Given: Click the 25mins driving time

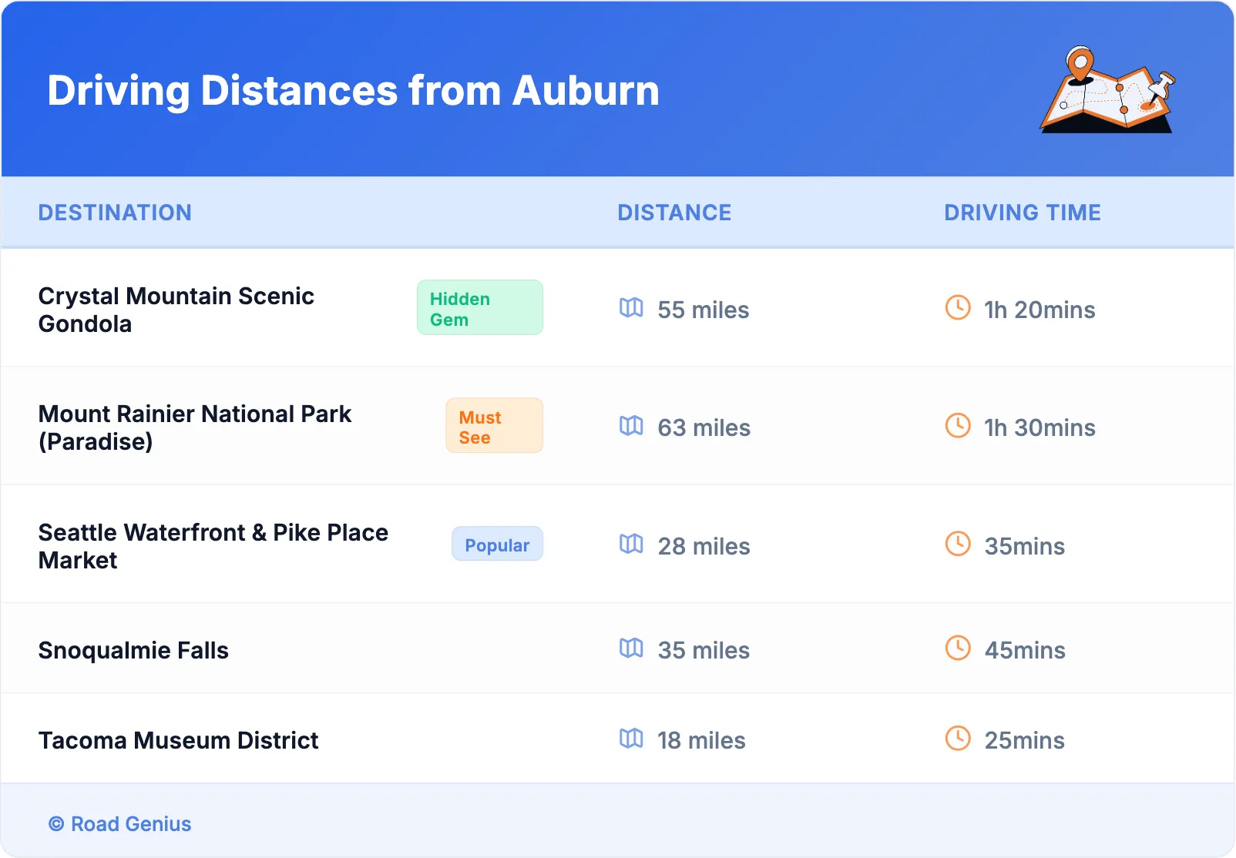Looking at the screenshot, I should (1025, 740).
